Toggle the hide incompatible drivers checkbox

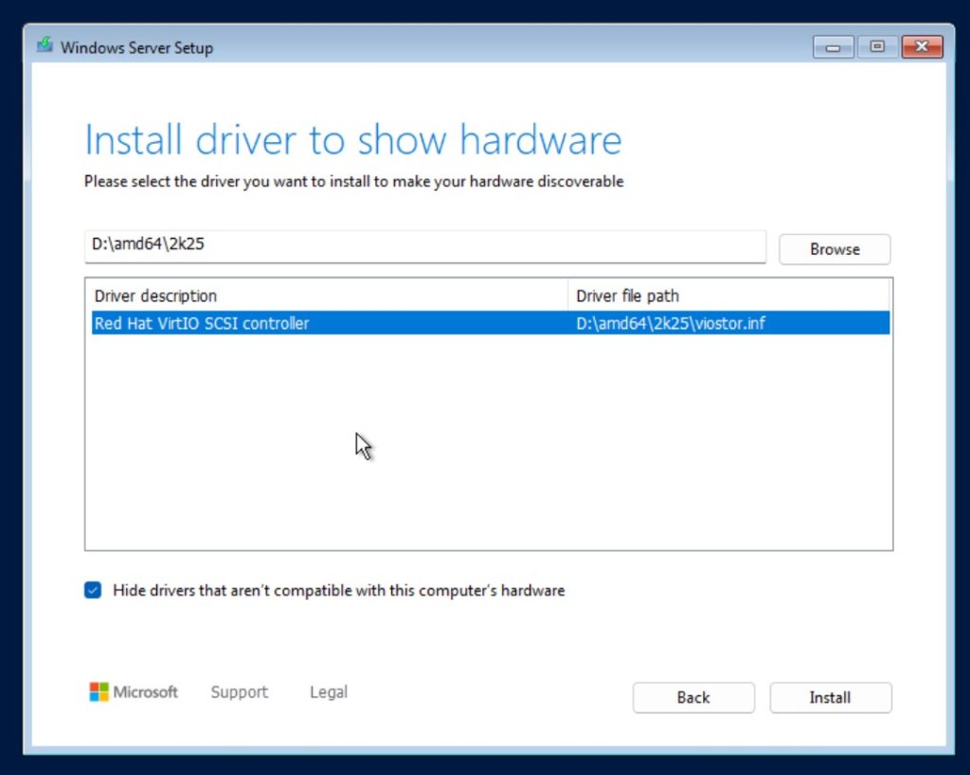pos(93,590)
